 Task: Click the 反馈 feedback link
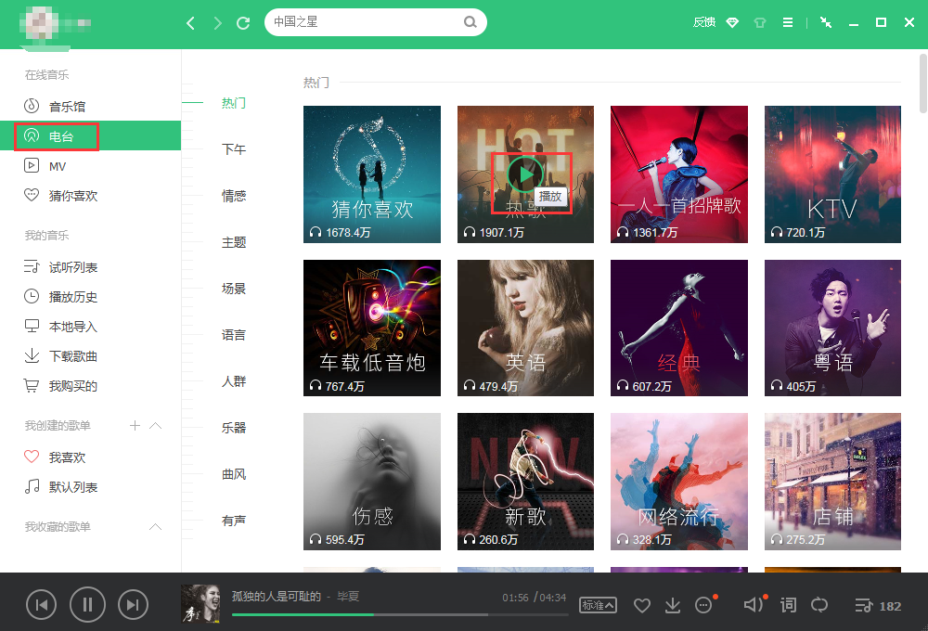click(x=704, y=22)
